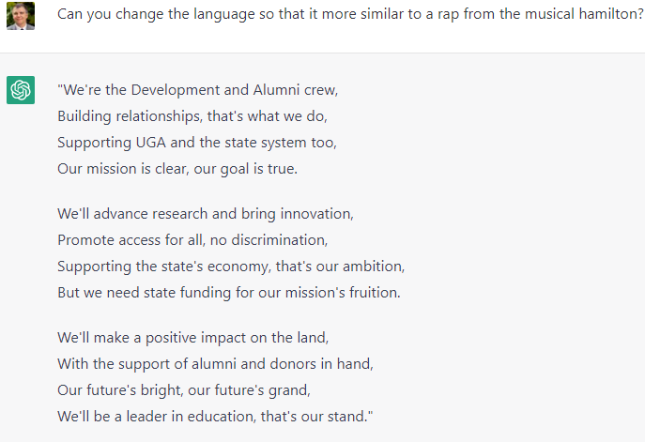645x442 pixels.
Task: Click the word "Alumni" in the first line
Action: pos(276,90)
